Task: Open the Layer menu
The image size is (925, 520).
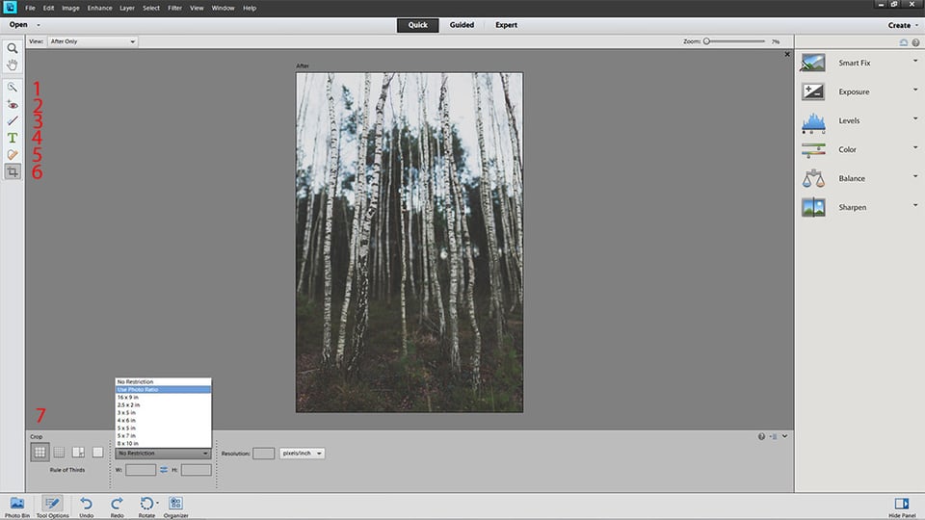Action: coord(127,9)
